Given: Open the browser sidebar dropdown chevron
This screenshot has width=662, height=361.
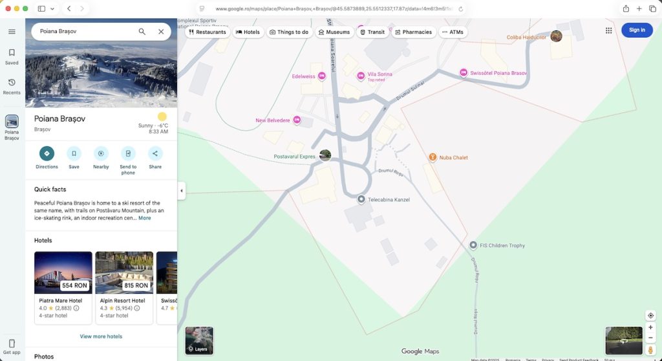Looking at the screenshot, I should click(52, 9).
